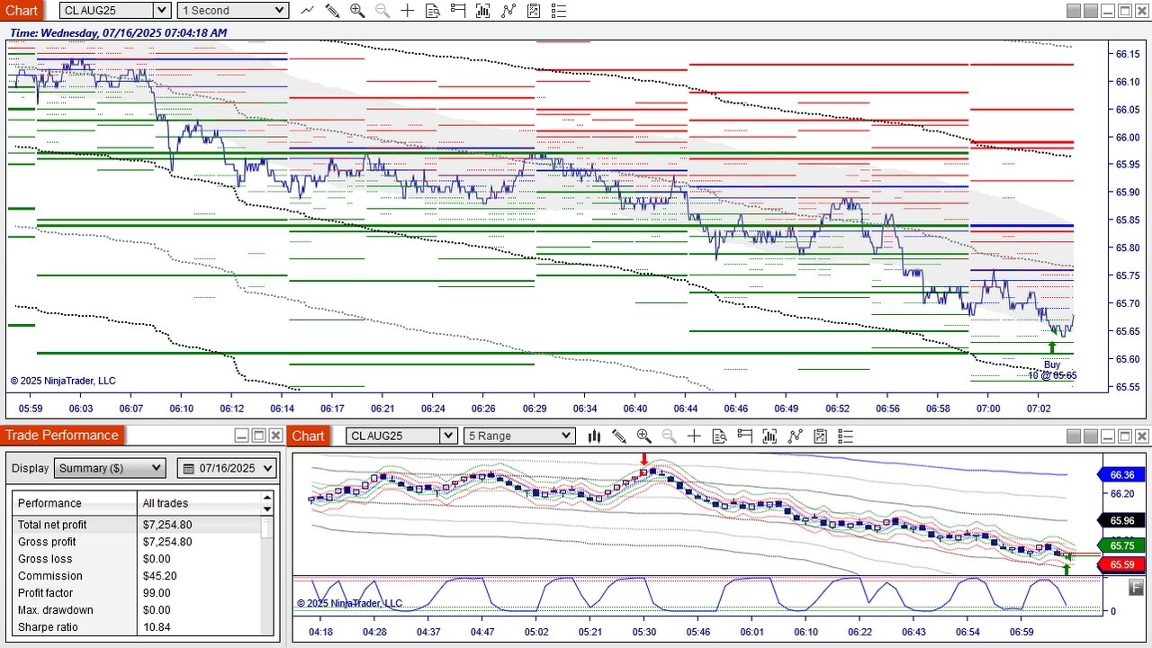Open the CL AUG25 instrument dropdown in top chart
Screen dimensions: 1152x648
coord(115,11)
